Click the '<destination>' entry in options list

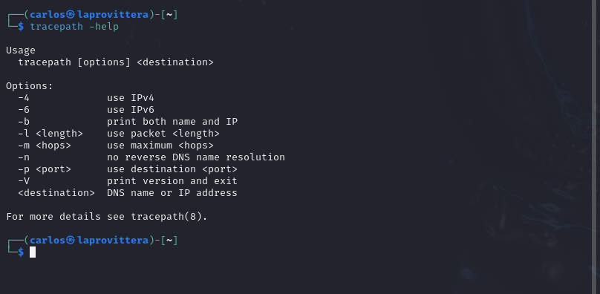click(x=56, y=193)
